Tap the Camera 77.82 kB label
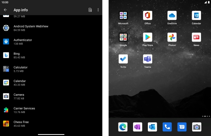 click(x=19, y=96)
